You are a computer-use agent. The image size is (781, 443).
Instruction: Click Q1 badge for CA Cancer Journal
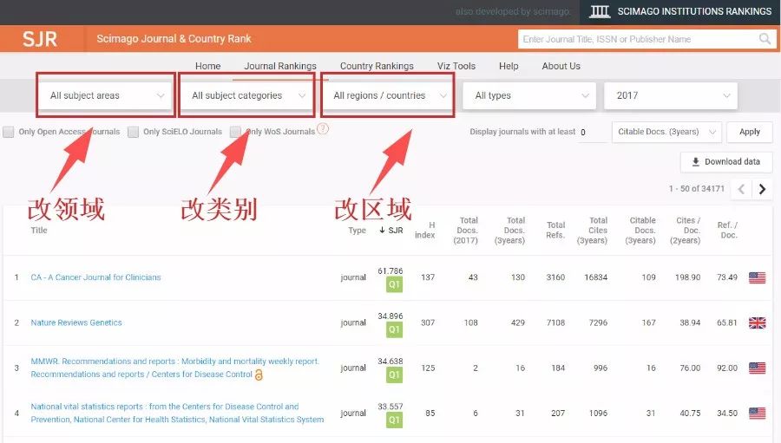(394, 284)
